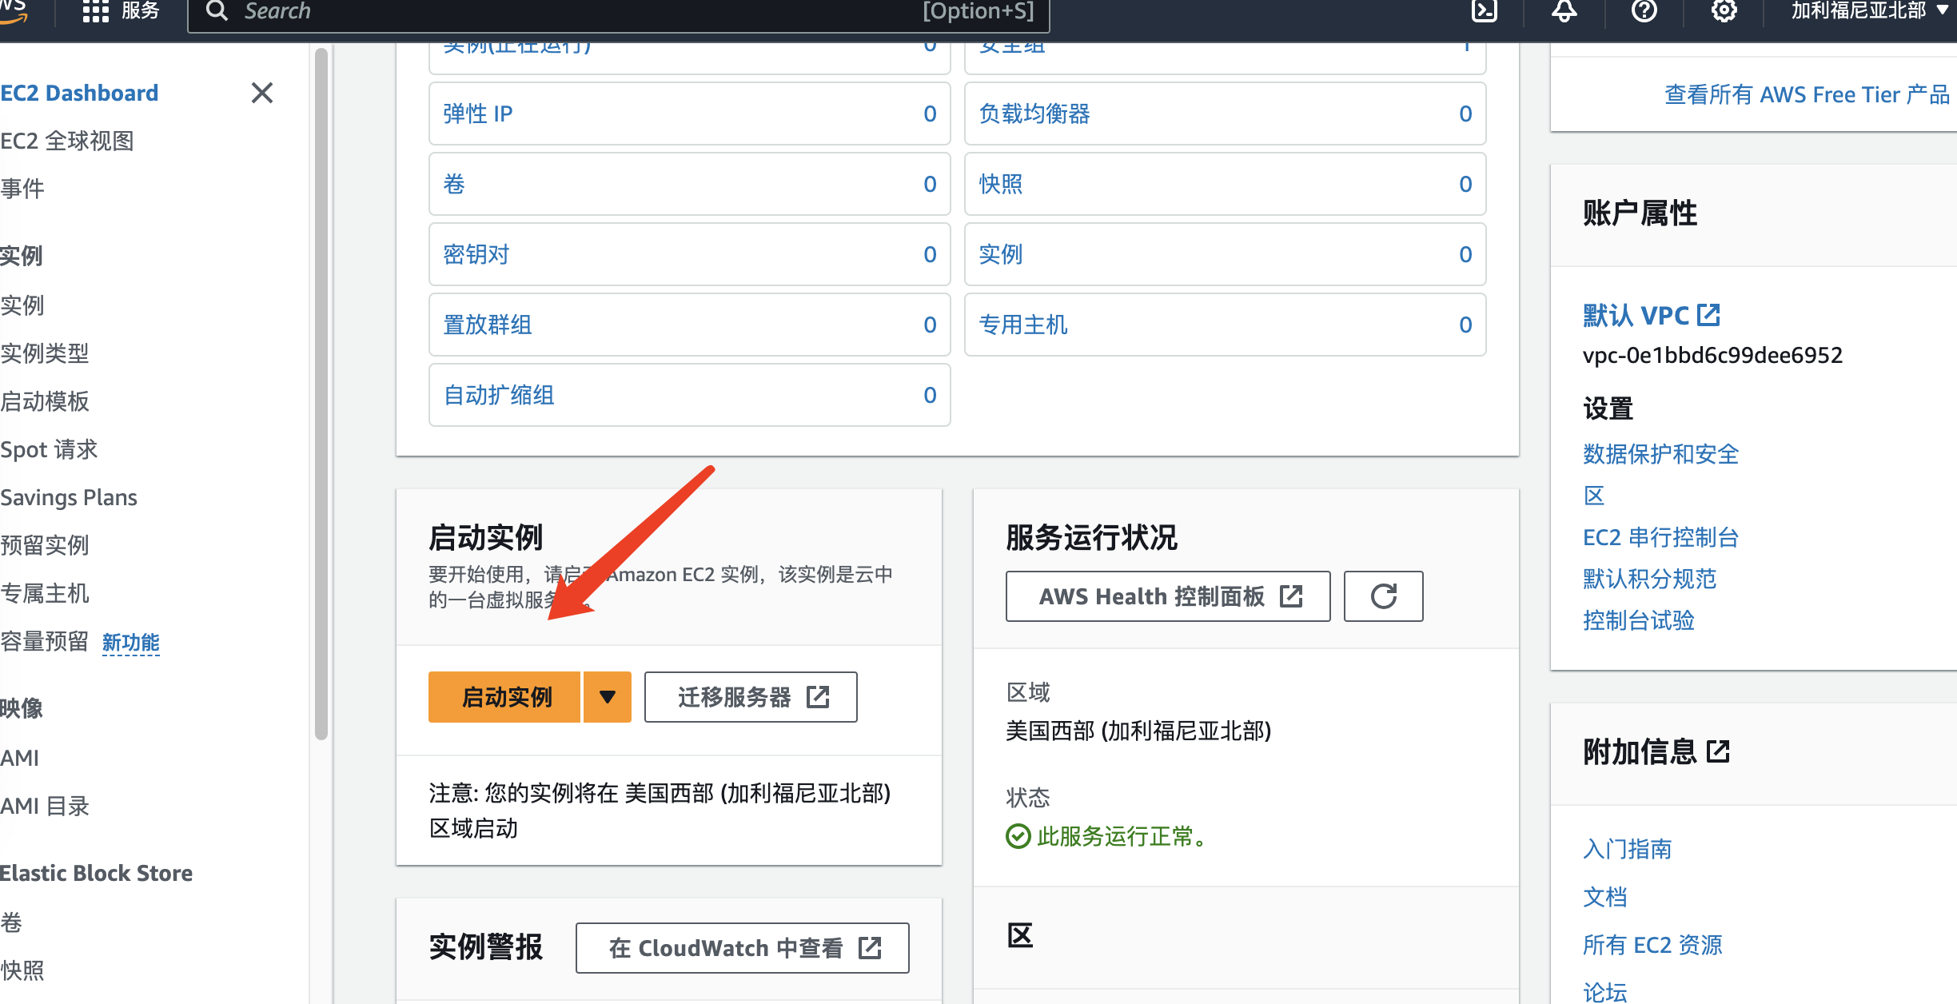This screenshot has width=1957, height=1004.
Task: Open 快照 in the sidebar
Action: (22, 970)
